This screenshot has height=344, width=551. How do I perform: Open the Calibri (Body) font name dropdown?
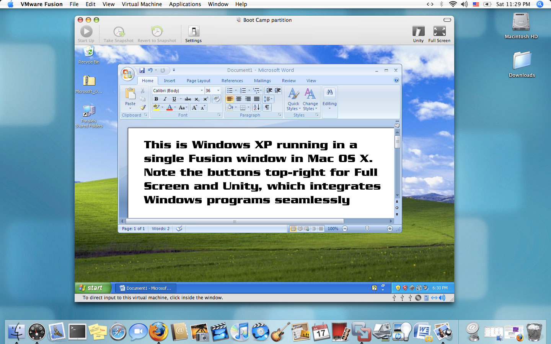point(202,91)
